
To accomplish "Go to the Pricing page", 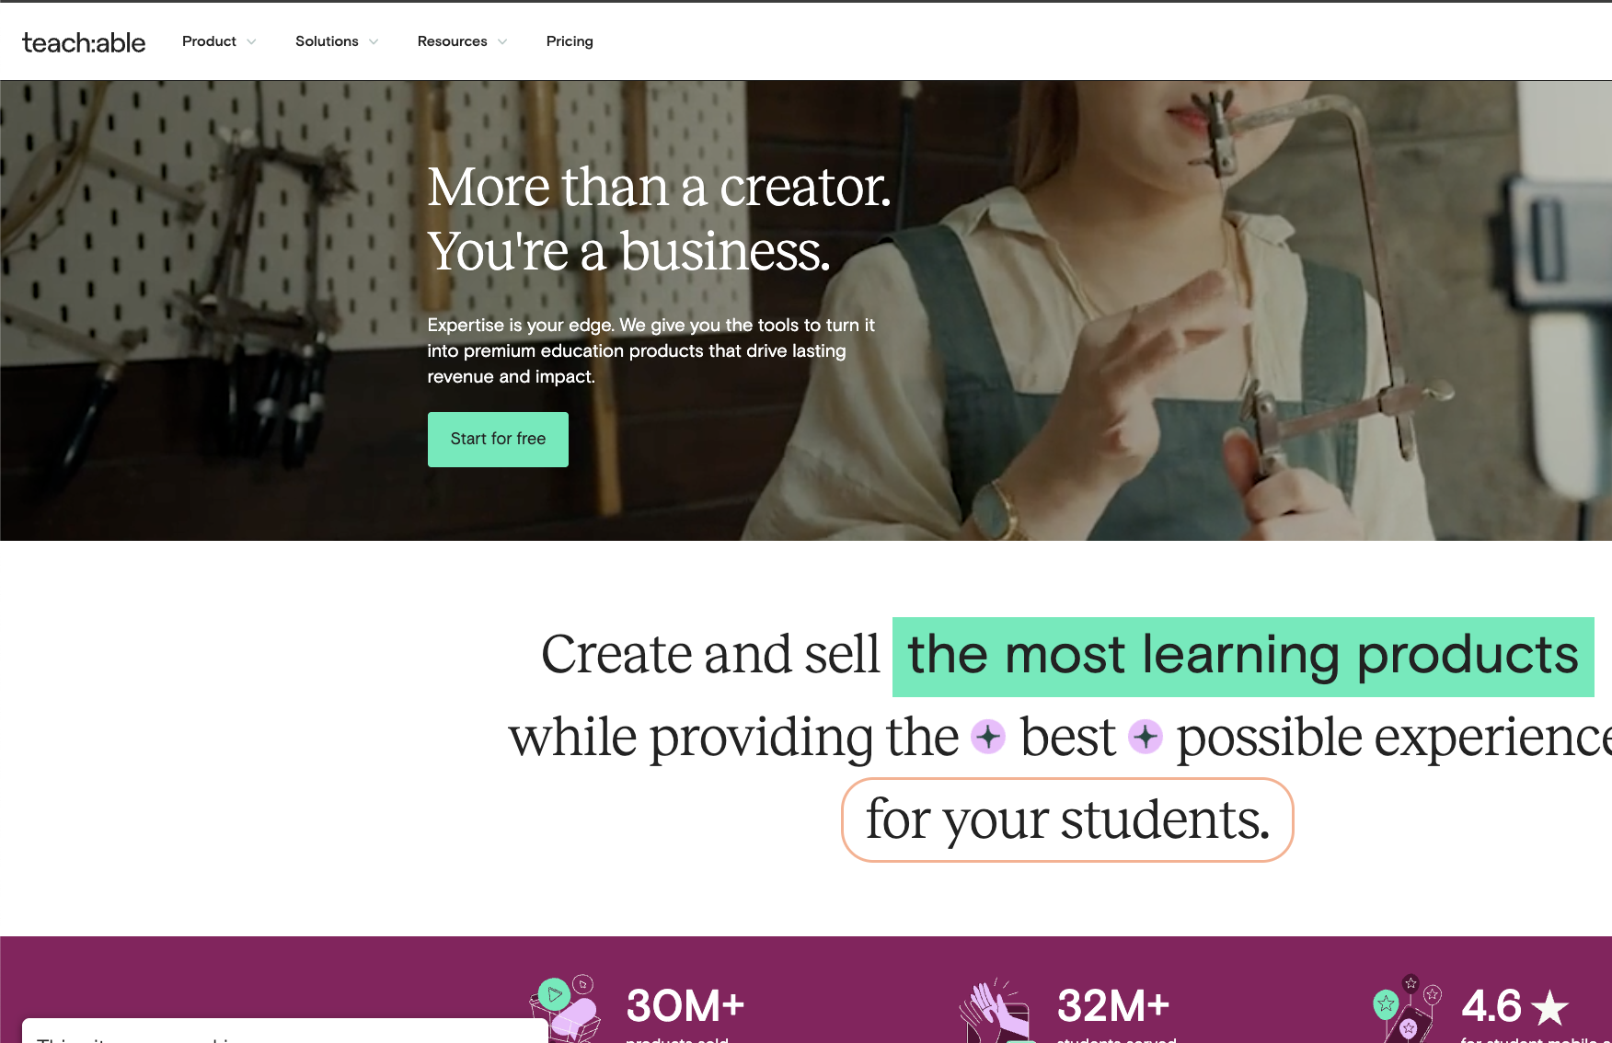I will pyautogui.click(x=570, y=41).
